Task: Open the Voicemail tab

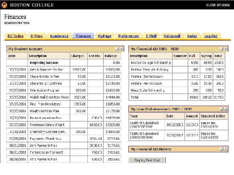Action: (x=172, y=36)
